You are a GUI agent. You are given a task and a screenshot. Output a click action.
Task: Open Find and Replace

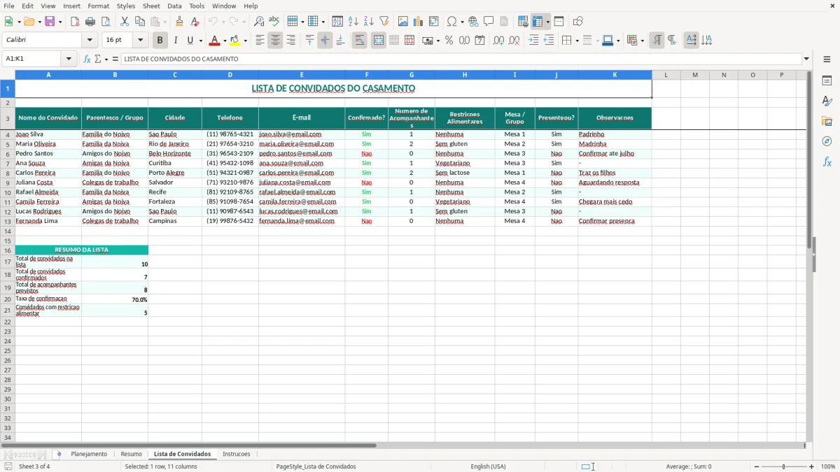[259, 22]
